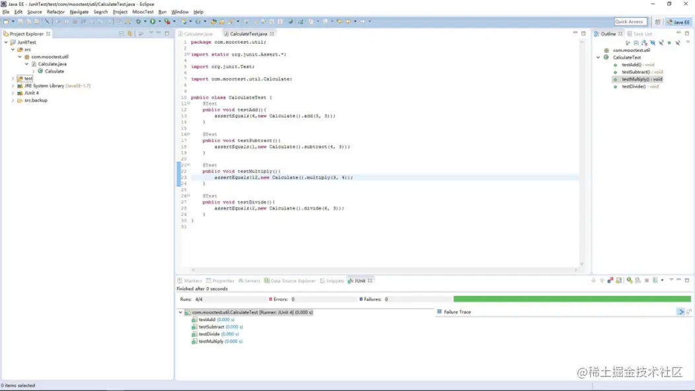The height and width of the screenshot is (391, 695).
Task: Expand JRE System Library node
Action: coord(13,86)
